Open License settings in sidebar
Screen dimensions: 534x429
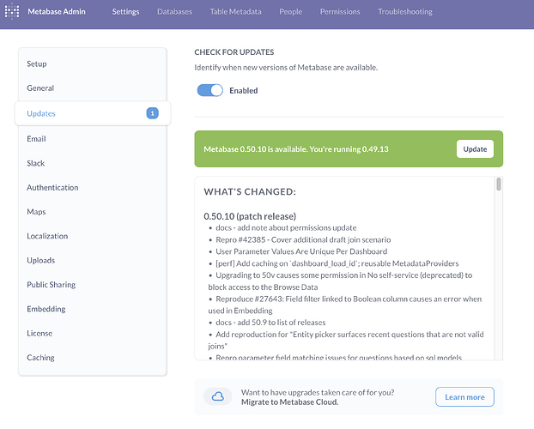point(93,333)
